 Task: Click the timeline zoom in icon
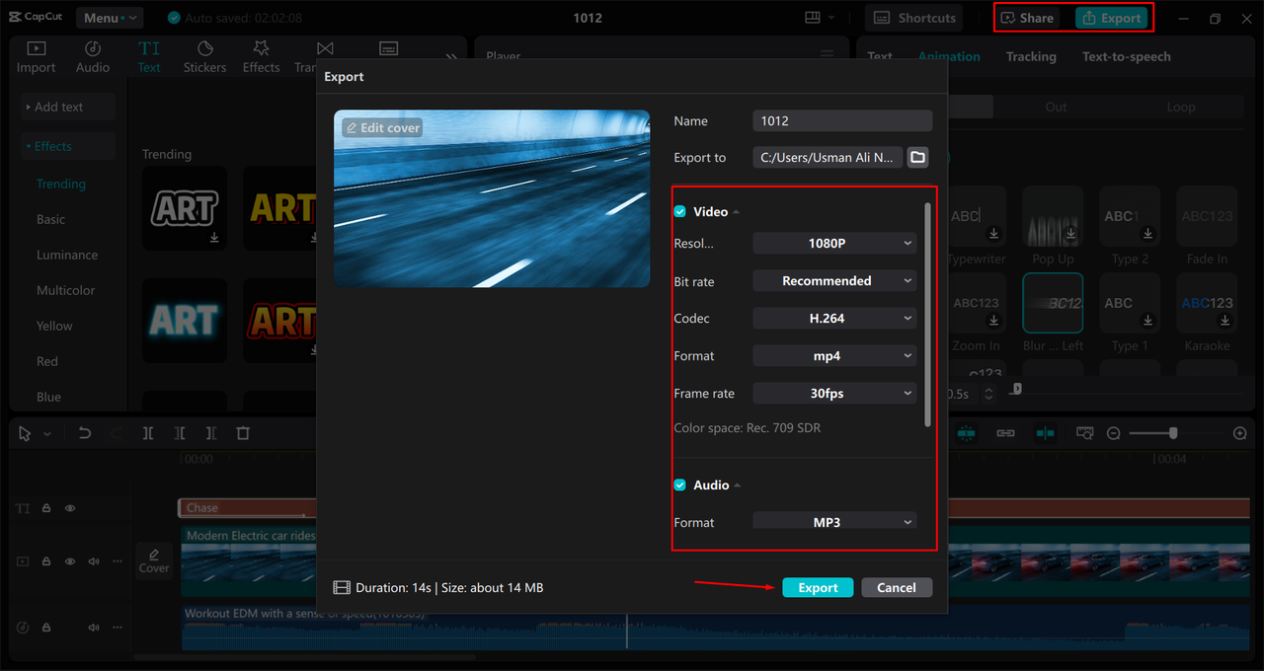(1240, 433)
